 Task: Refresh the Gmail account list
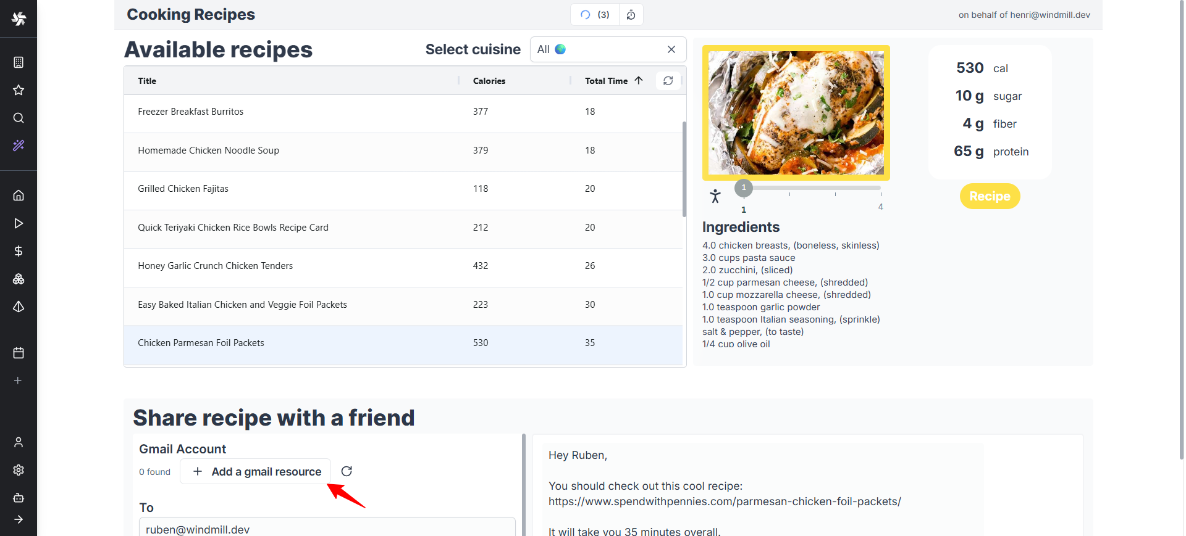pos(347,471)
